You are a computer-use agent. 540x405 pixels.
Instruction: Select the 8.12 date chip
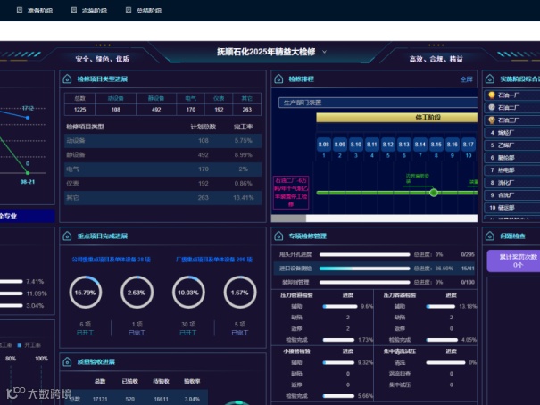point(388,145)
